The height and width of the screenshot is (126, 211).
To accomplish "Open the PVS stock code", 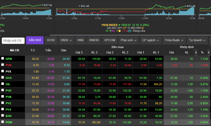I will coord(8,110).
